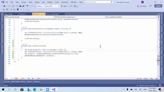Click the SPC indentation indicator

pyautogui.click(x=151, y=78)
